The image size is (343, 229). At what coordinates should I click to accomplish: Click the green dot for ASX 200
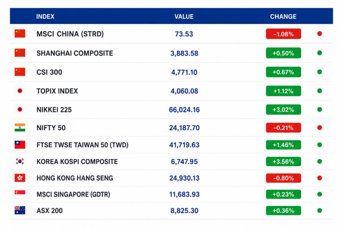click(x=320, y=210)
